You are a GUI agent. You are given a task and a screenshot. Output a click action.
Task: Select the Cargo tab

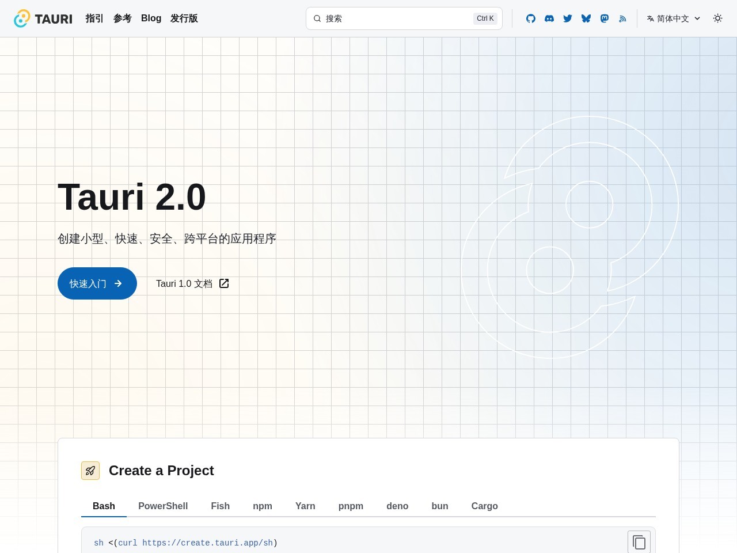coord(484,506)
